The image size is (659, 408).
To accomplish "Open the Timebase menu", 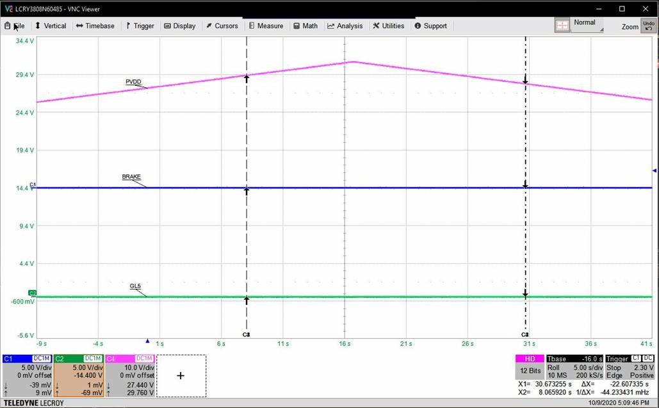I will pos(95,26).
